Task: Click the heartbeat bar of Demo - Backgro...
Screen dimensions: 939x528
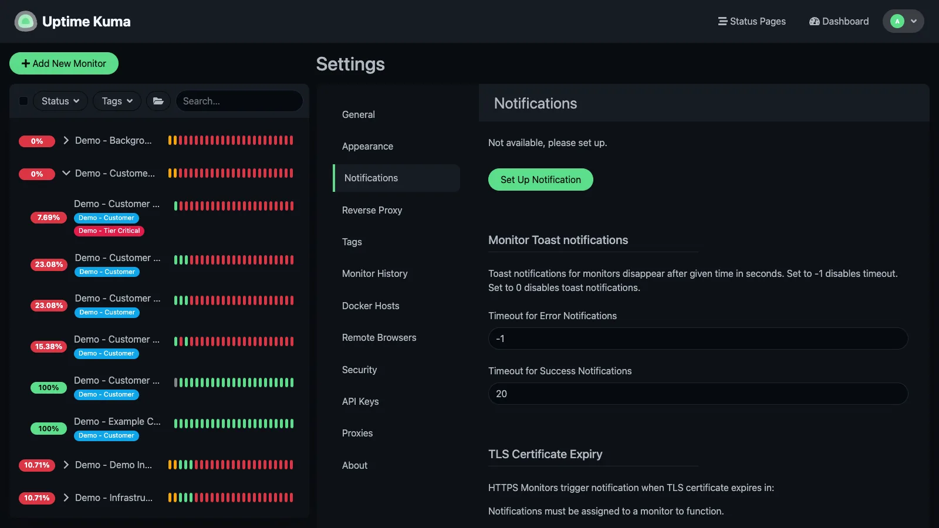Action: pos(231,140)
